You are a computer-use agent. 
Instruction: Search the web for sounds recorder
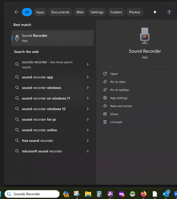click(x=47, y=64)
